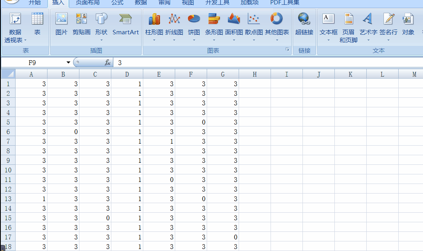The height and width of the screenshot is (251, 423).
Task: Click the Select All corner button
Action: [8, 74]
